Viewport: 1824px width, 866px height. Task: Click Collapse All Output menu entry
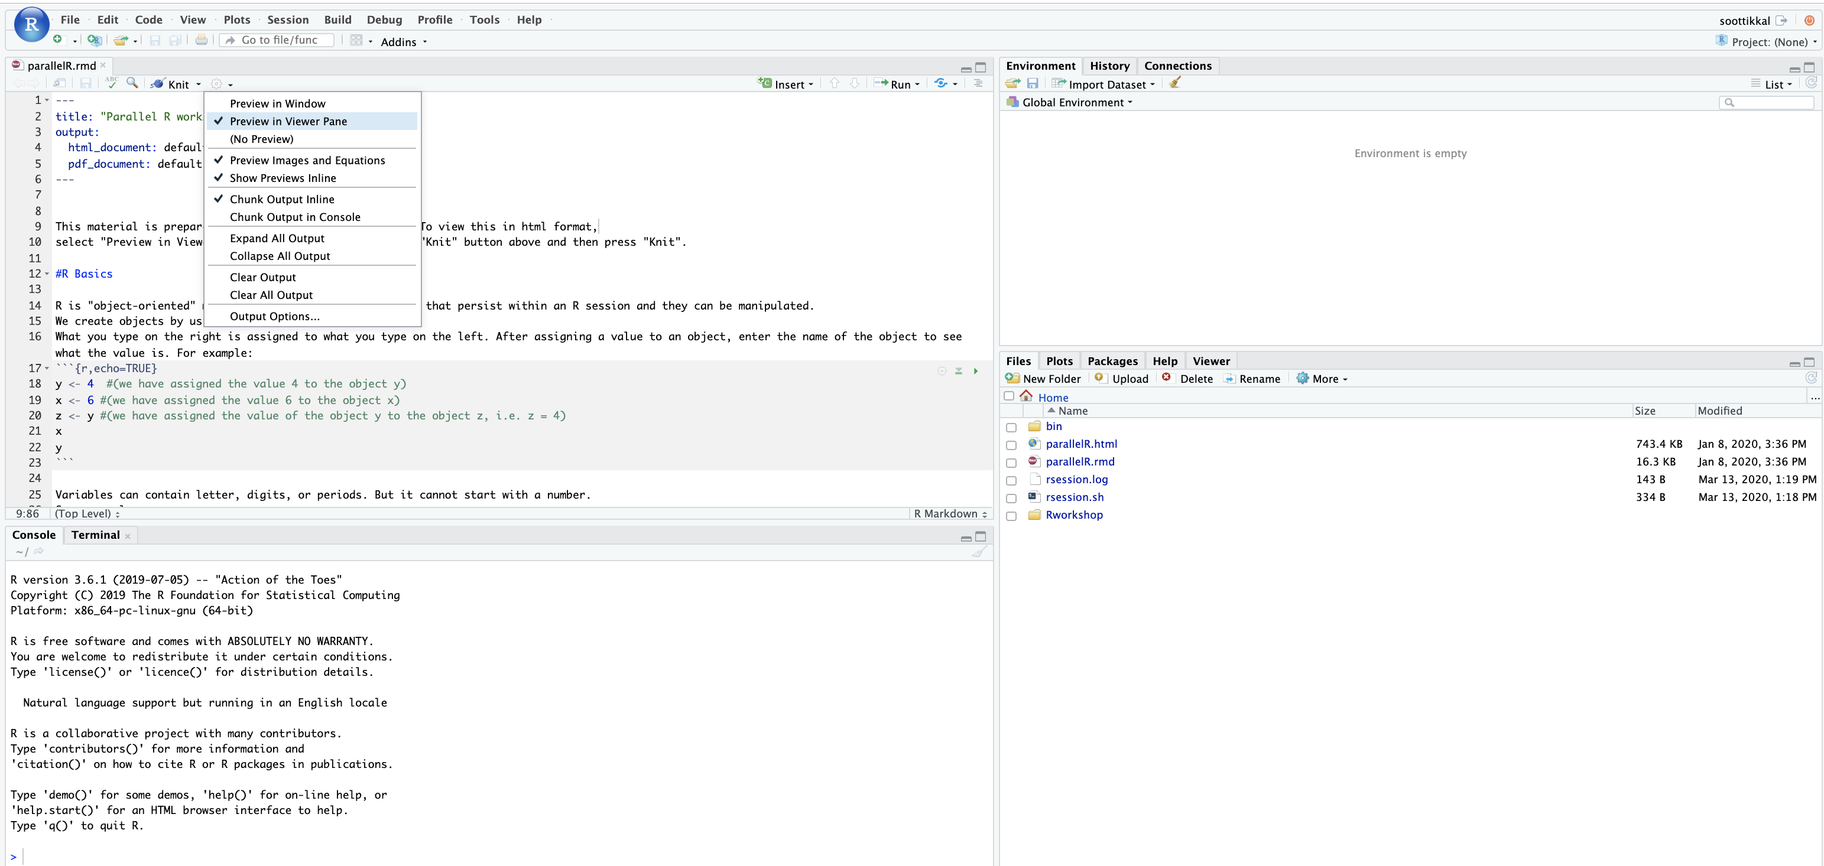pos(280,256)
